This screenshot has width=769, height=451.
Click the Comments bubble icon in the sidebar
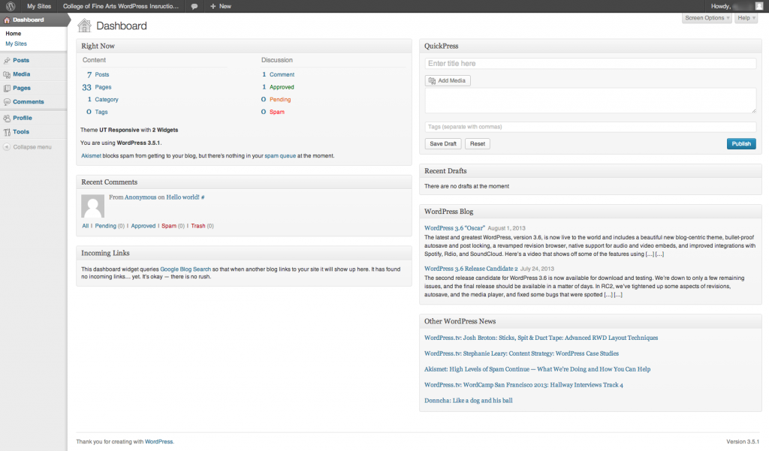tap(7, 102)
